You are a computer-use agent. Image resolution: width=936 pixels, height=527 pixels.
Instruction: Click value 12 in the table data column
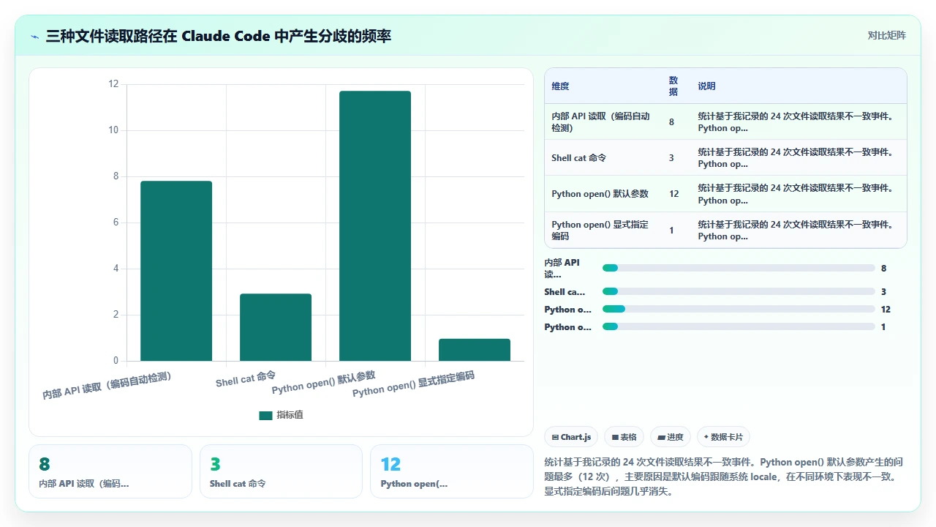pyautogui.click(x=673, y=194)
